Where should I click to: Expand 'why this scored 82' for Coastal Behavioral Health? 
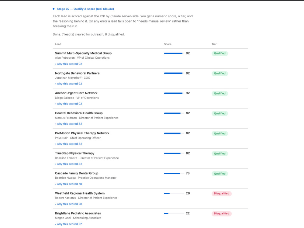click(68, 124)
